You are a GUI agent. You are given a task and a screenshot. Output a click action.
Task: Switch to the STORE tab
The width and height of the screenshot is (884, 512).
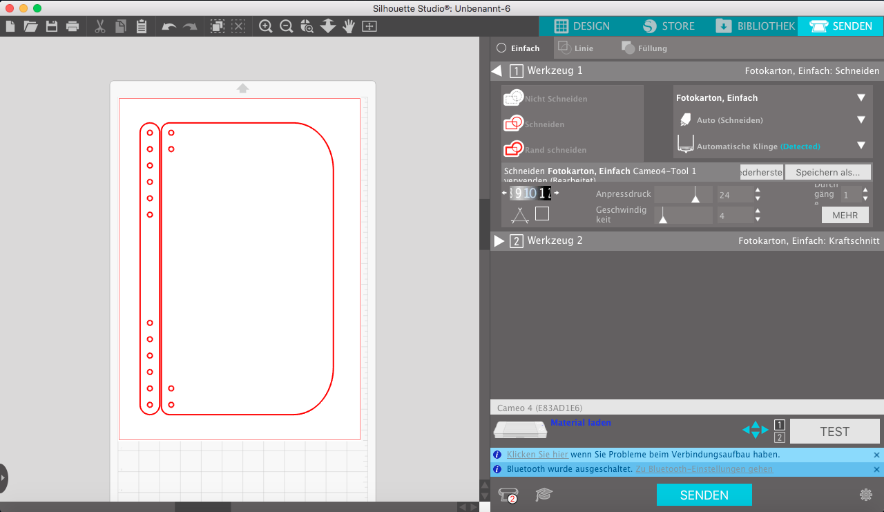[669, 26]
